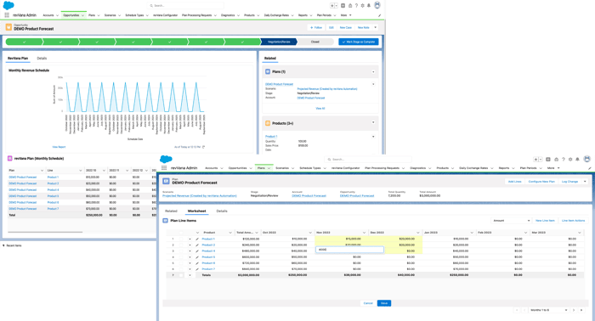Click the edit pencil on Product 5 row
Viewport: 595px width, 321px height.
point(197,257)
